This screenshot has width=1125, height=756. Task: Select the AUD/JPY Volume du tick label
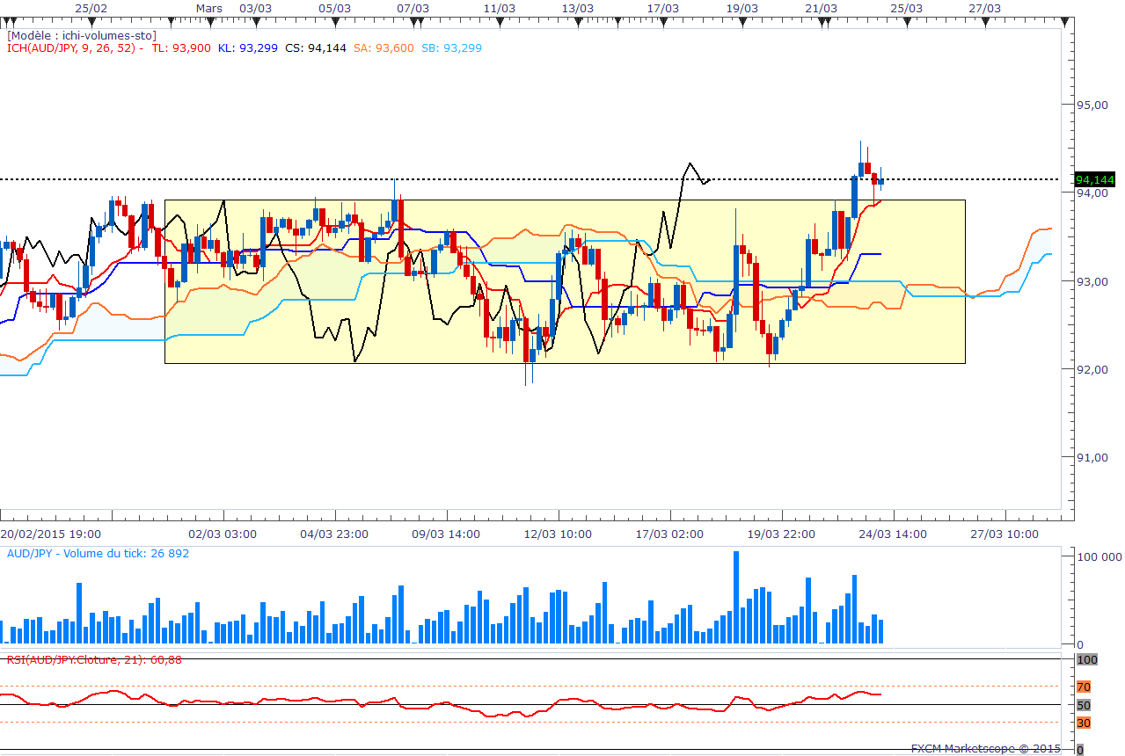[x=98, y=554]
